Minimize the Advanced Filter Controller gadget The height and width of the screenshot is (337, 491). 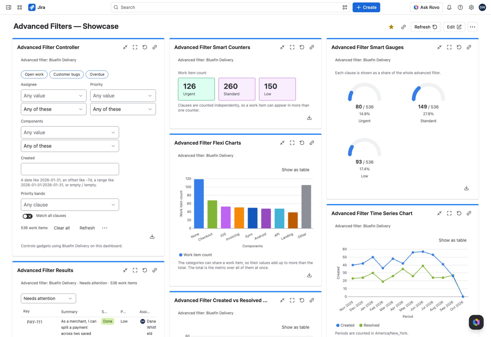coord(125,47)
